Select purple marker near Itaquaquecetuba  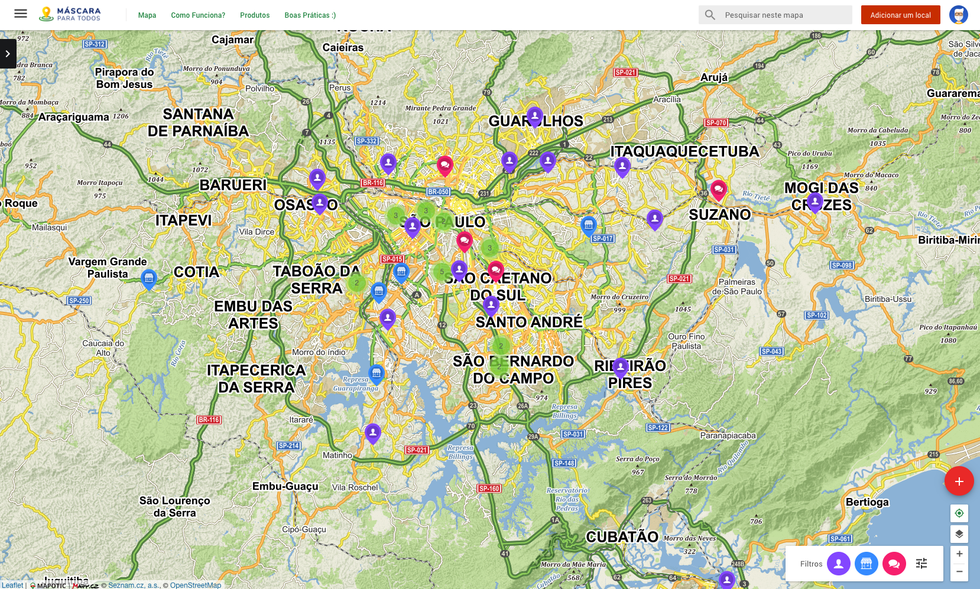[x=622, y=167]
